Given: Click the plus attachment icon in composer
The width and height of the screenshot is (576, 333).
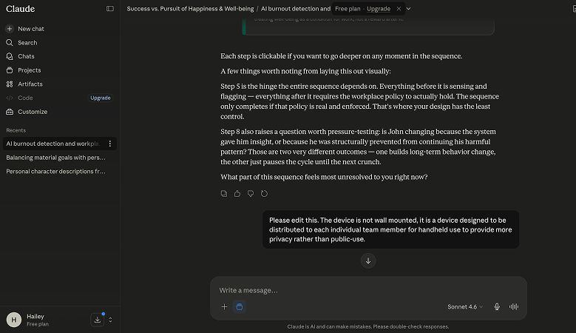Looking at the screenshot, I should pyautogui.click(x=224, y=306).
